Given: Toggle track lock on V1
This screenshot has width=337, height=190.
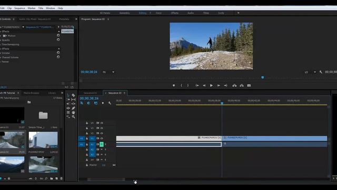Looking at the screenshot, I should click(87, 138).
